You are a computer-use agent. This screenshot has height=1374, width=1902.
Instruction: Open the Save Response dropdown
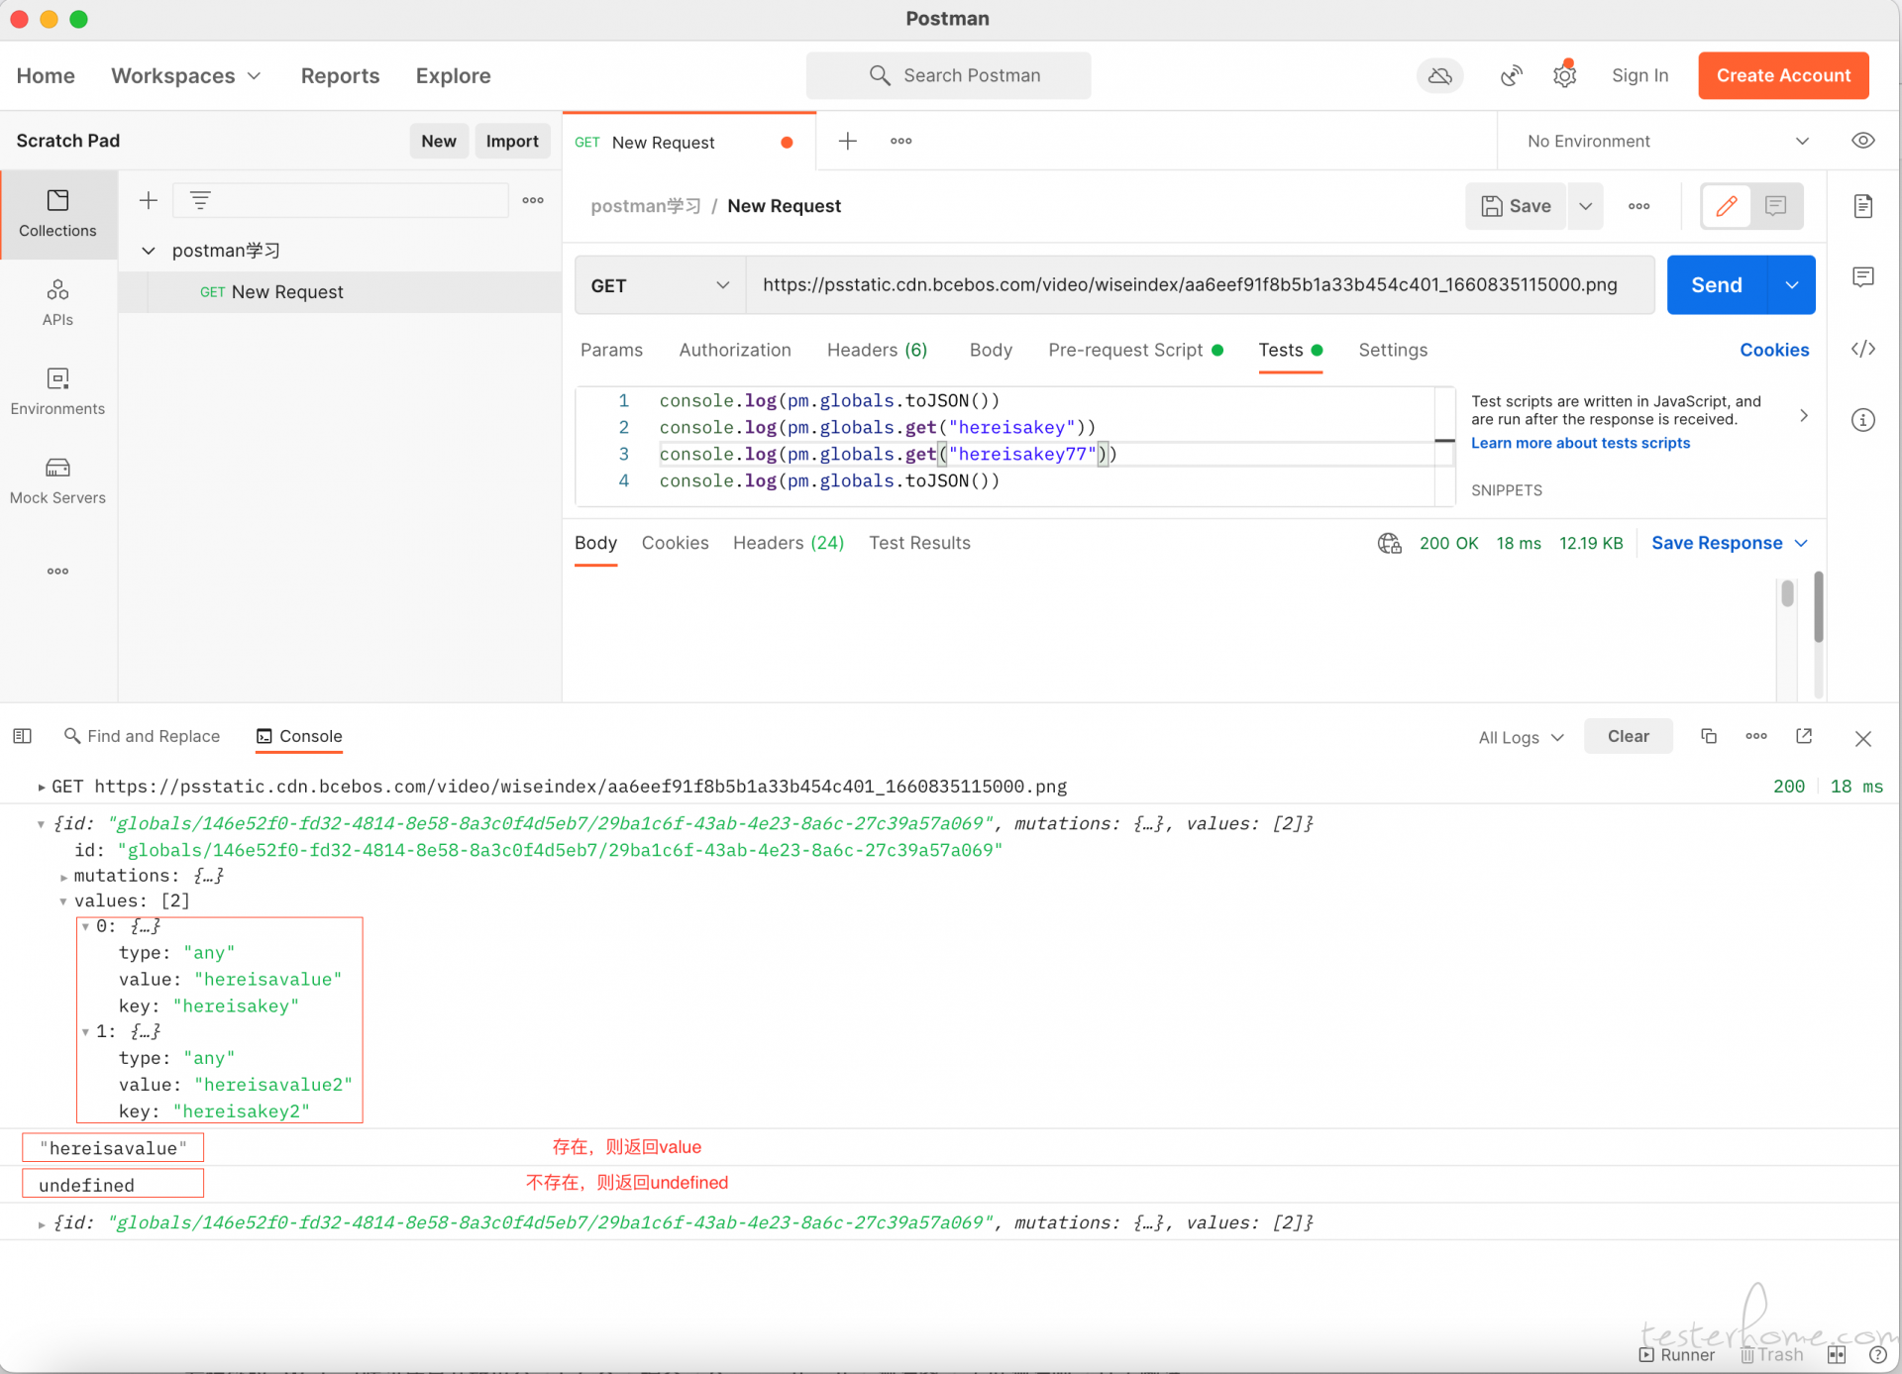pos(1730,543)
